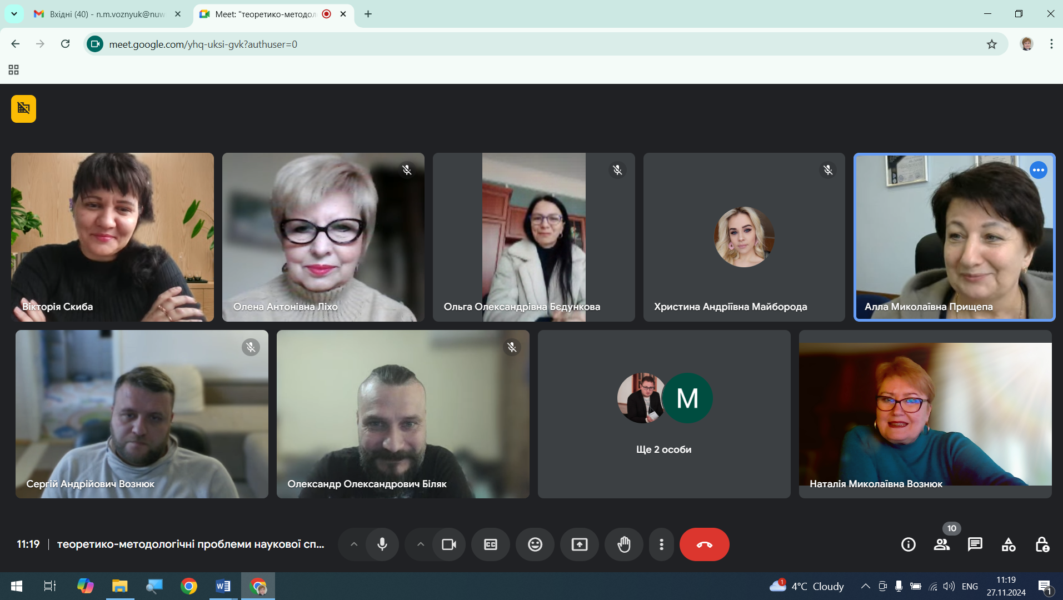Click muted mic icon on Олександр Біляк tile
The width and height of the screenshot is (1063, 600).
click(x=512, y=347)
